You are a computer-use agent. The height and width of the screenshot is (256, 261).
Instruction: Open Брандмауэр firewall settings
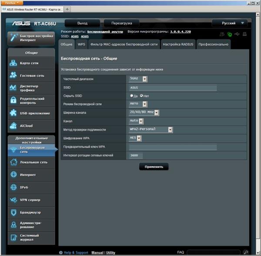coord(31,212)
